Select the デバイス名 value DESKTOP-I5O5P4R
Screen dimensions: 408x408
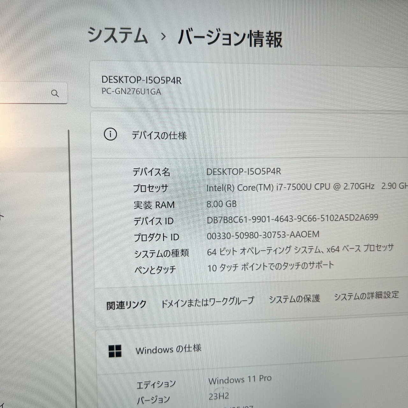244,171
